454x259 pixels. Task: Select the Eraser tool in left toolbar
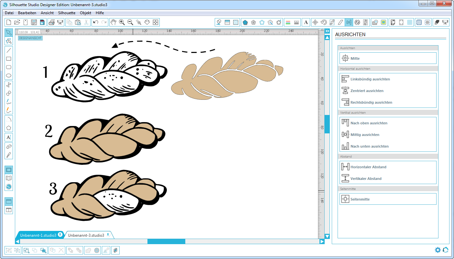(9, 146)
